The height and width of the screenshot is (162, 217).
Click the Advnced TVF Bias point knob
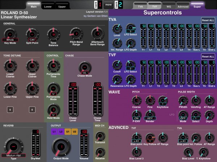pos(136,138)
